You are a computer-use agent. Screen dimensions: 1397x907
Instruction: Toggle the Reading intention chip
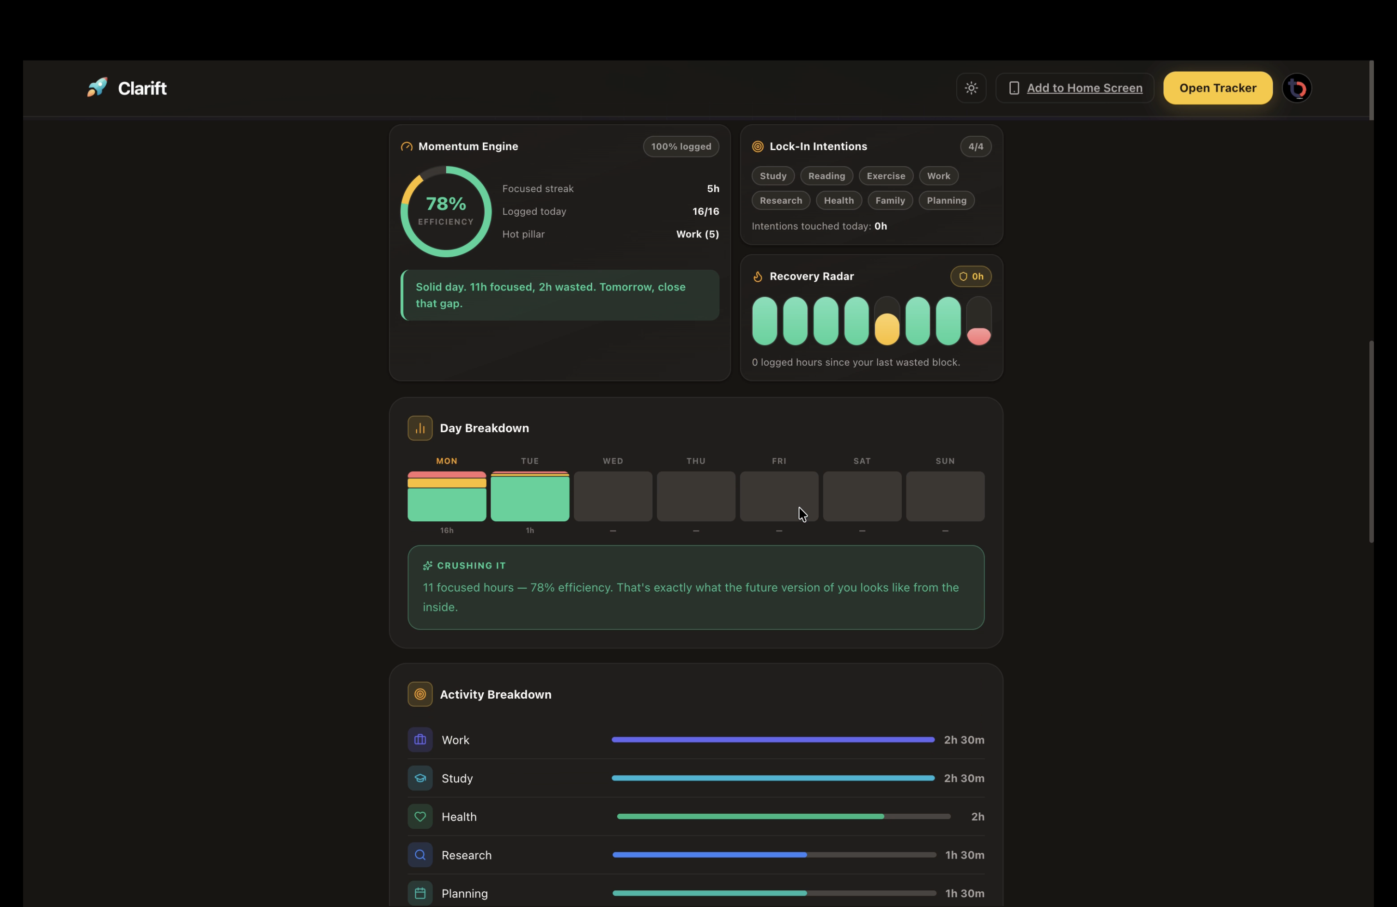[x=826, y=176]
